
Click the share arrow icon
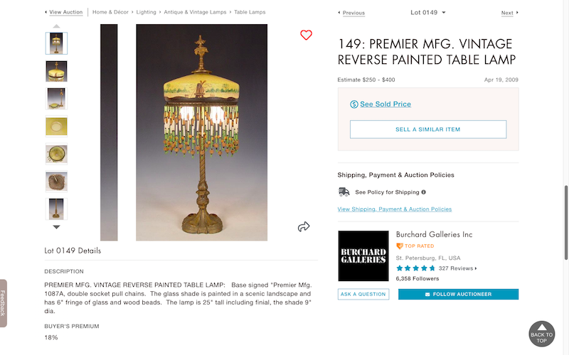[304, 226]
